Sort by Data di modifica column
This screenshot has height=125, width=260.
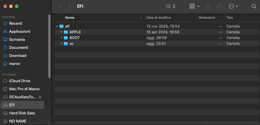(159, 18)
